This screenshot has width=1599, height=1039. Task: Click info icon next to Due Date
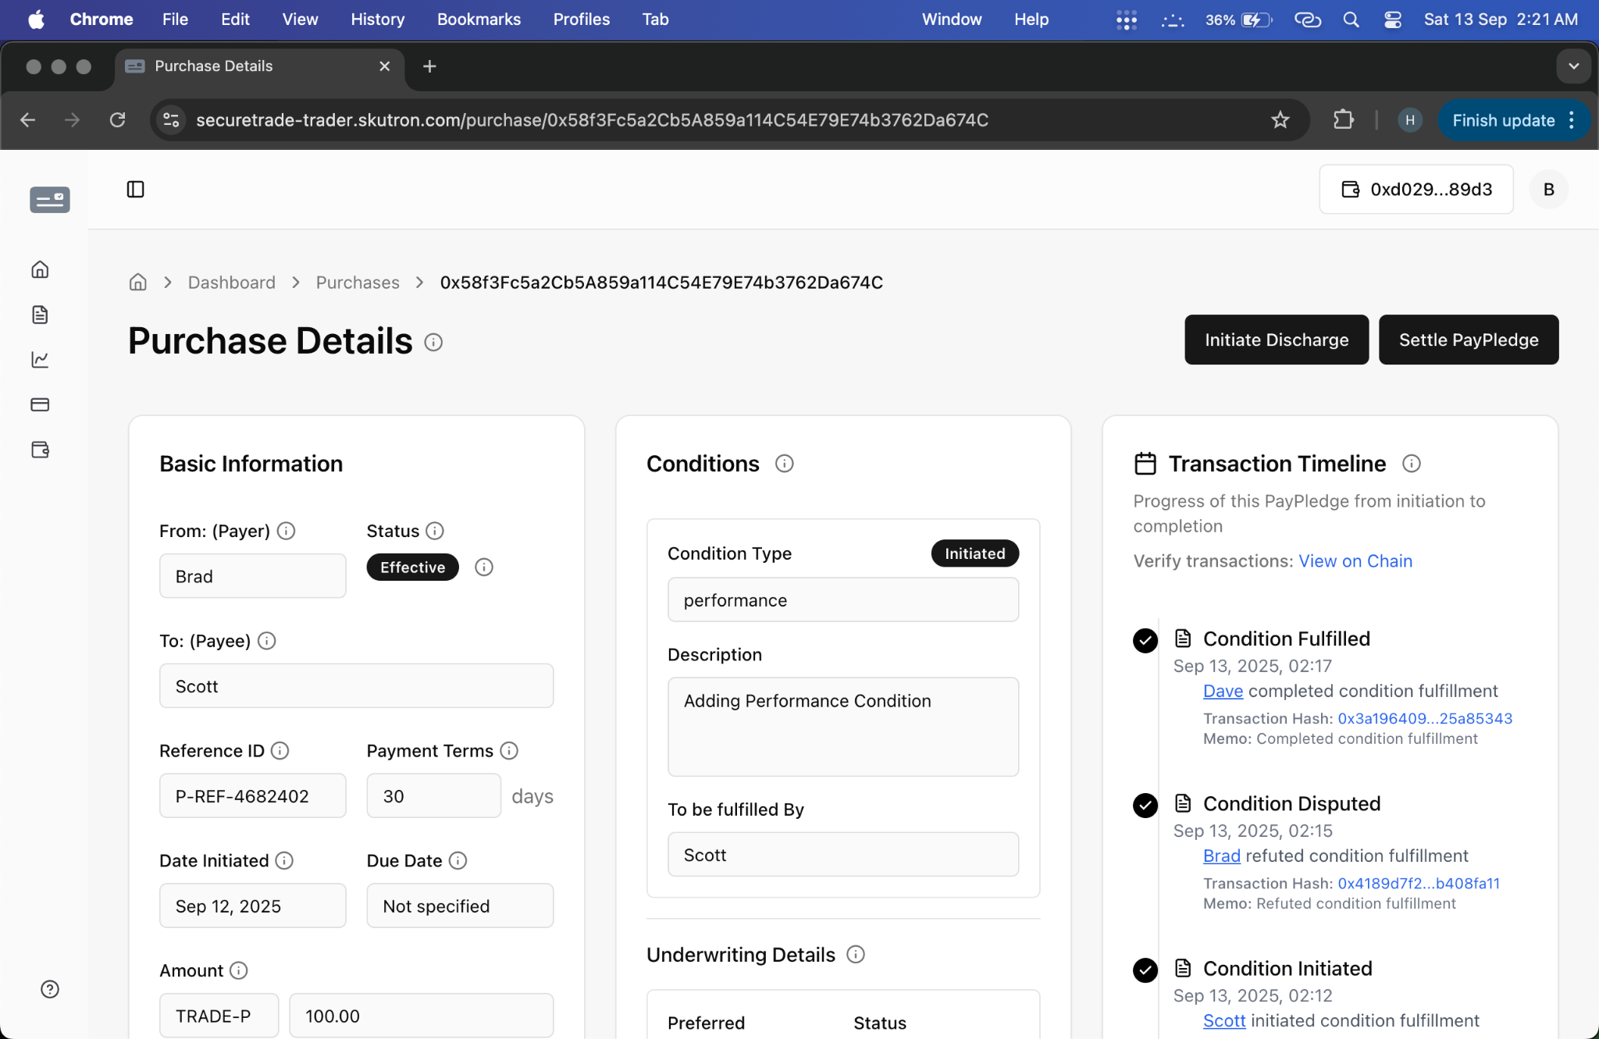click(x=458, y=860)
